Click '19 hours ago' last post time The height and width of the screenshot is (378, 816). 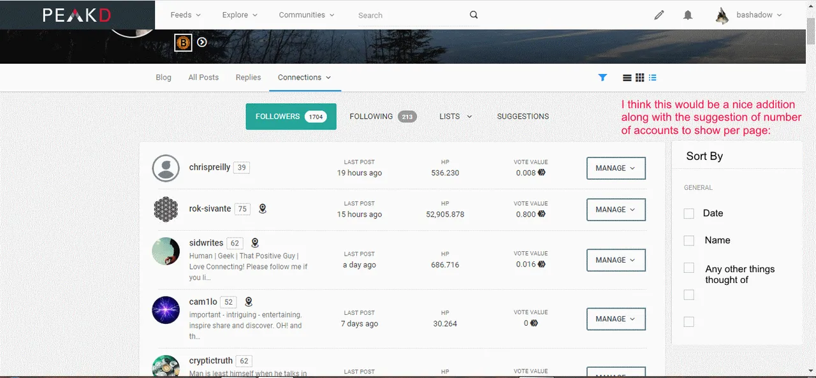pyautogui.click(x=360, y=173)
